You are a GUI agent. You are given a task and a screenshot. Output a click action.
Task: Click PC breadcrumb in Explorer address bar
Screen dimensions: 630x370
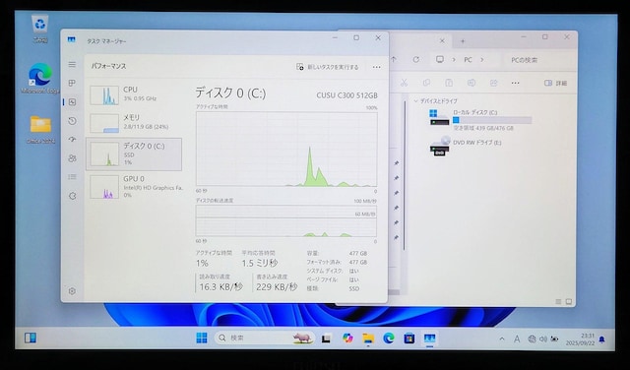point(468,60)
